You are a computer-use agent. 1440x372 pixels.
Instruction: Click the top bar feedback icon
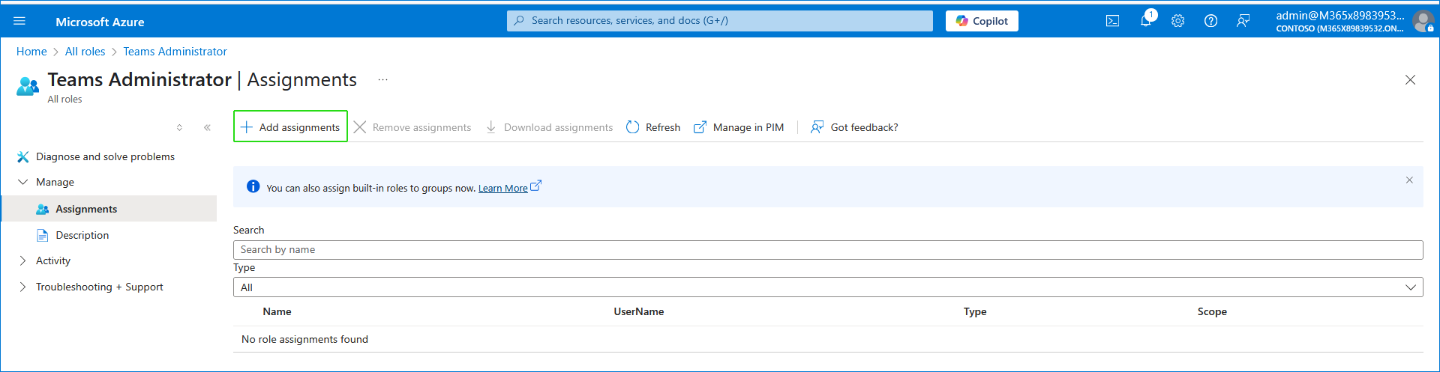(x=1243, y=21)
